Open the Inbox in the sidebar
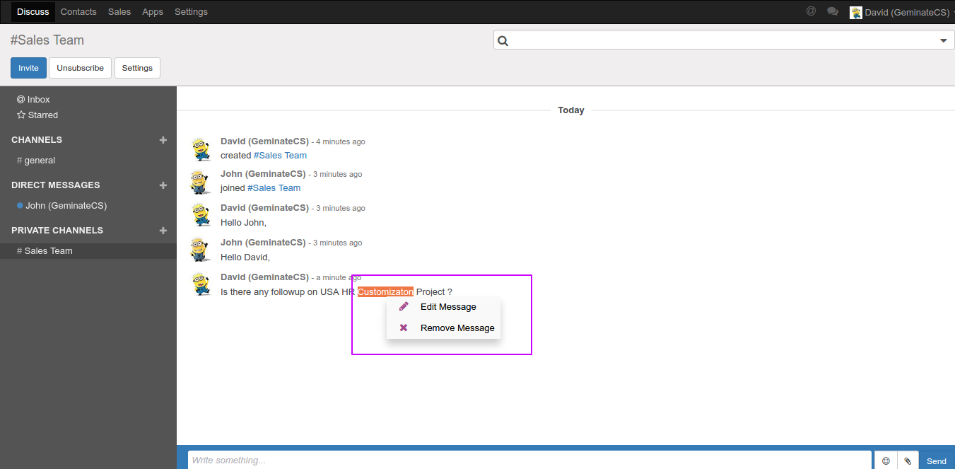955x469 pixels. coord(33,100)
